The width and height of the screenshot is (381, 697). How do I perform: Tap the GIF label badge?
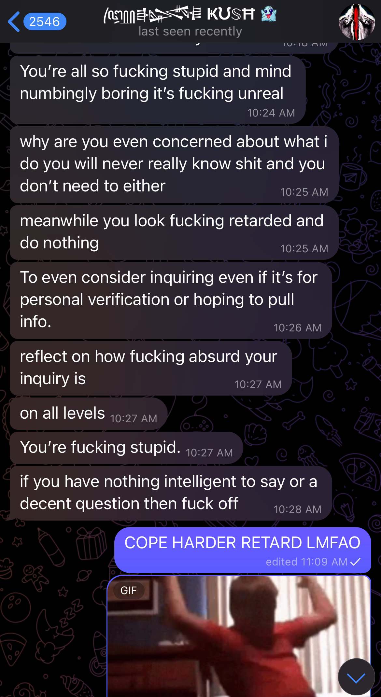pos(128,590)
